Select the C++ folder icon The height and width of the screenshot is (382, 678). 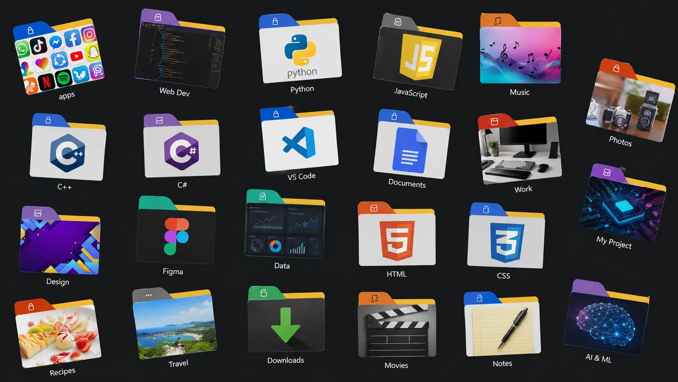pyautogui.click(x=68, y=147)
